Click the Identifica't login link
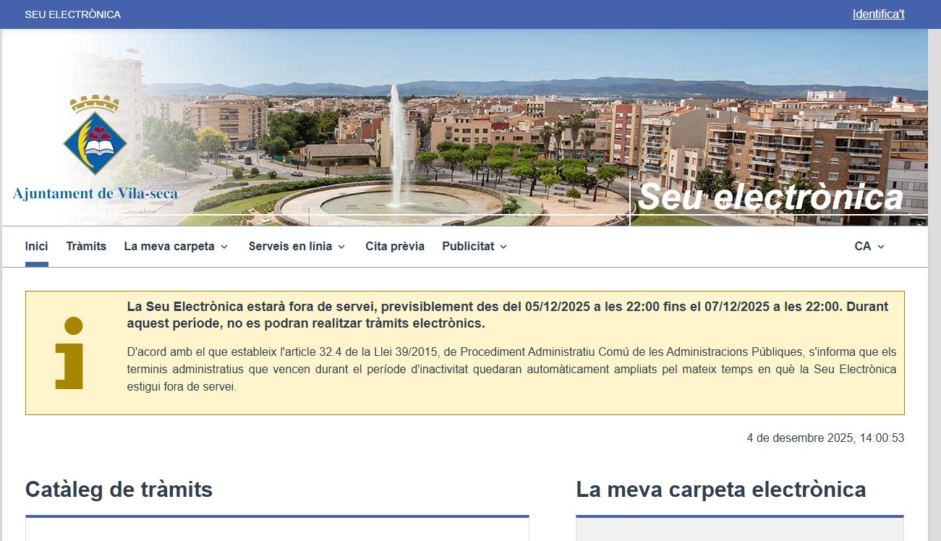Viewport: 941px width, 541px height. click(x=878, y=14)
